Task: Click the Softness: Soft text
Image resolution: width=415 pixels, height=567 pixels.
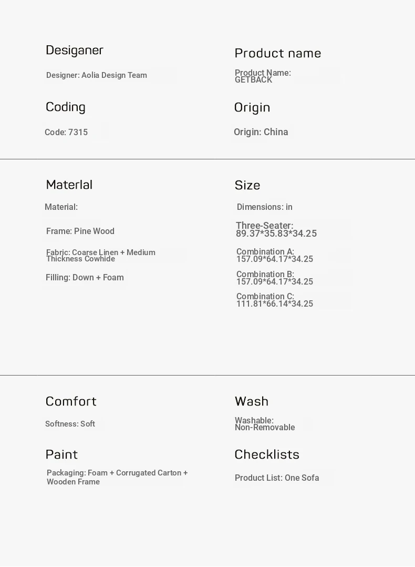Action: tap(70, 424)
